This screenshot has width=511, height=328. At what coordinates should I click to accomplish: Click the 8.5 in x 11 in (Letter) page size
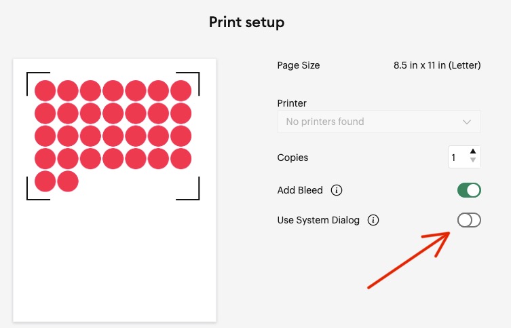437,66
